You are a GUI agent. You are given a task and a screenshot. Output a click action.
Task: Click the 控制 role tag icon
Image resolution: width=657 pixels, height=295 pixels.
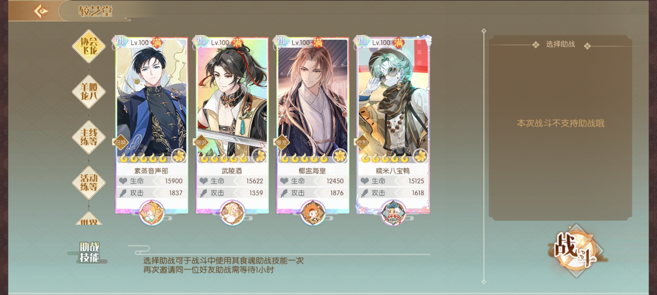[x=362, y=142]
